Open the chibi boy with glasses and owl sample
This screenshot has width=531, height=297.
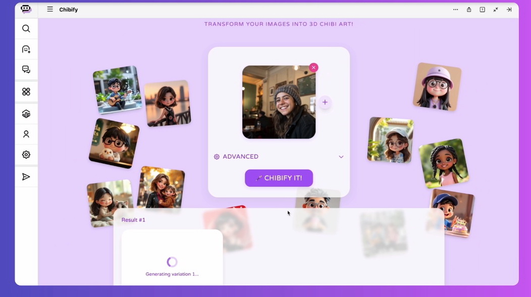[x=114, y=143]
